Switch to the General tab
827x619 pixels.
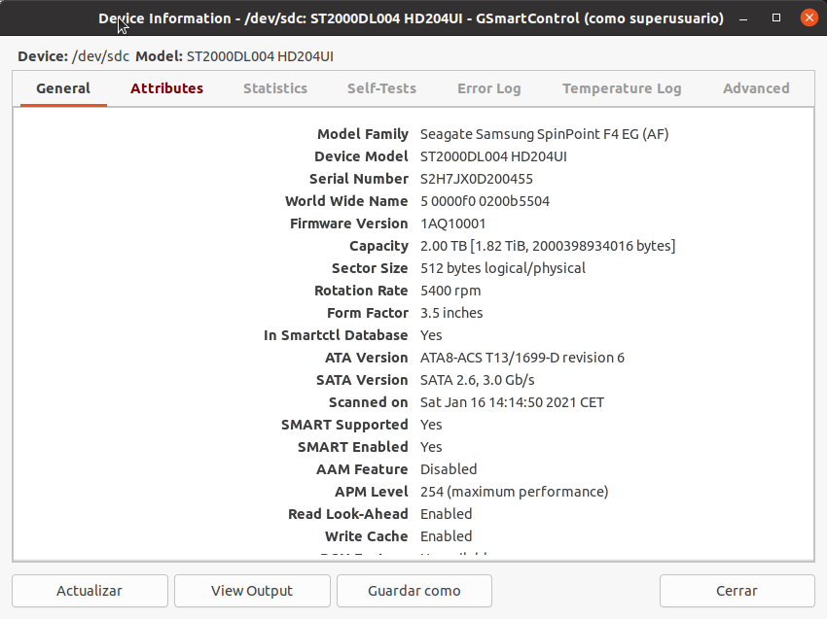click(63, 88)
